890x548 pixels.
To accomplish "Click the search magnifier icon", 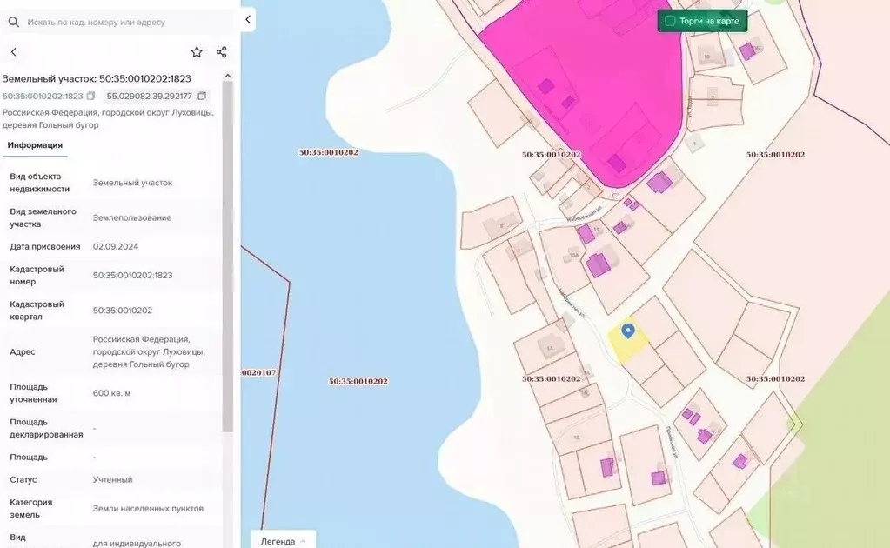I will [x=14, y=22].
